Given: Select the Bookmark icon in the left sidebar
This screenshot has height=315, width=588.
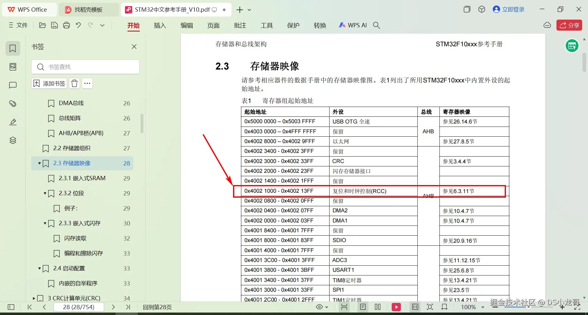Looking at the screenshot, I should [x=13, y=48].
